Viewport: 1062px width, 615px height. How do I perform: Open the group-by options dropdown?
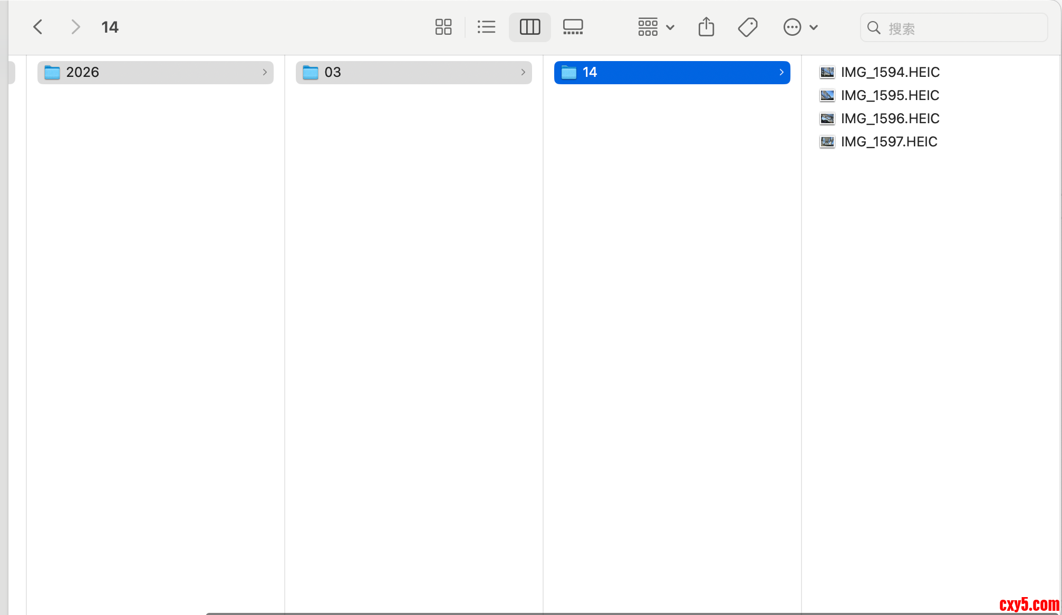[655, 27]
